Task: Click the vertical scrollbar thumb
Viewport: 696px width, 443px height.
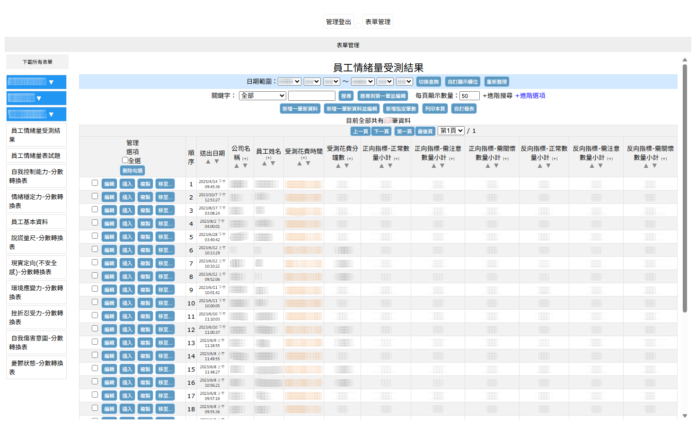Action: click(685, 188)
